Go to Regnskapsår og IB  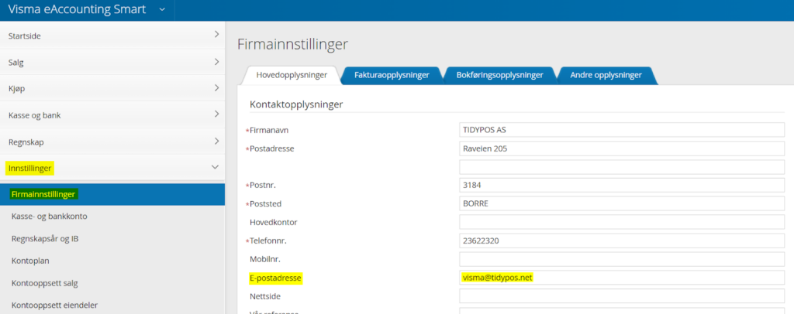click(x=45, y=239)
